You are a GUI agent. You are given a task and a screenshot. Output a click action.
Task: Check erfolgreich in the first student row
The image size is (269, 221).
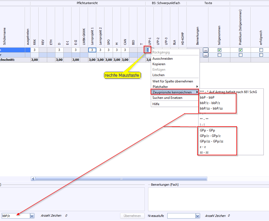(261, 50)
